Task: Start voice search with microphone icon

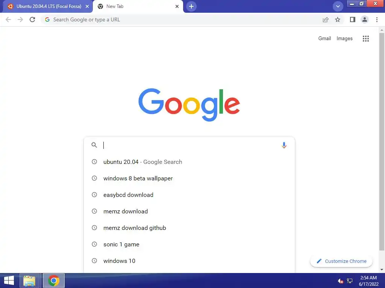Action: point(284,145)
